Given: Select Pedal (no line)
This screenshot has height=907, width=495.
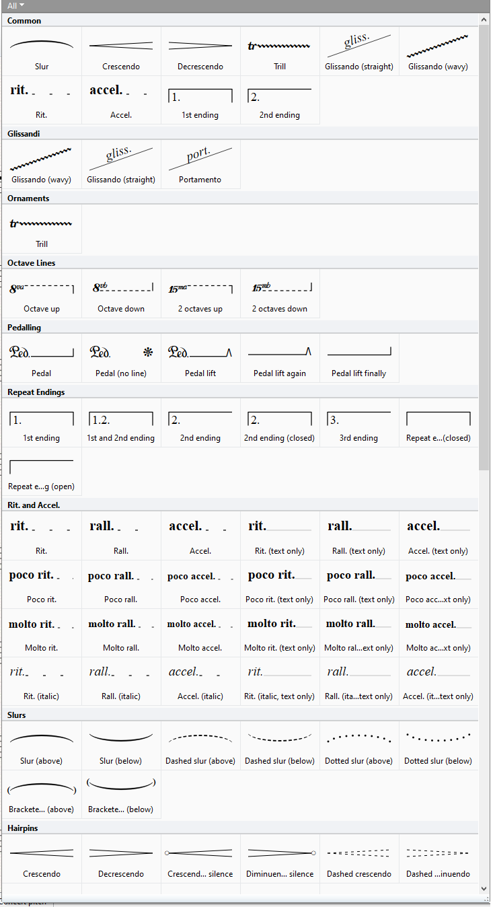Looking at the screenshot, I should (121, 358).
